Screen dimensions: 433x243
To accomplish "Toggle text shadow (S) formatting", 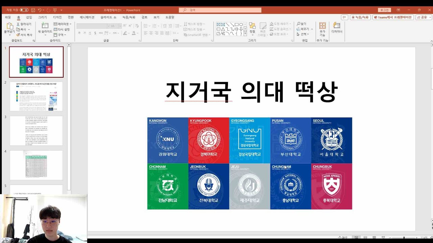I will point(95,33).
